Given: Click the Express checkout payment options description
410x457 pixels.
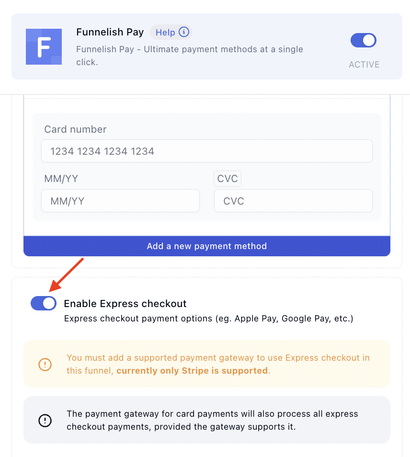Looking at the screenshot, I should (x=208, y=319).
